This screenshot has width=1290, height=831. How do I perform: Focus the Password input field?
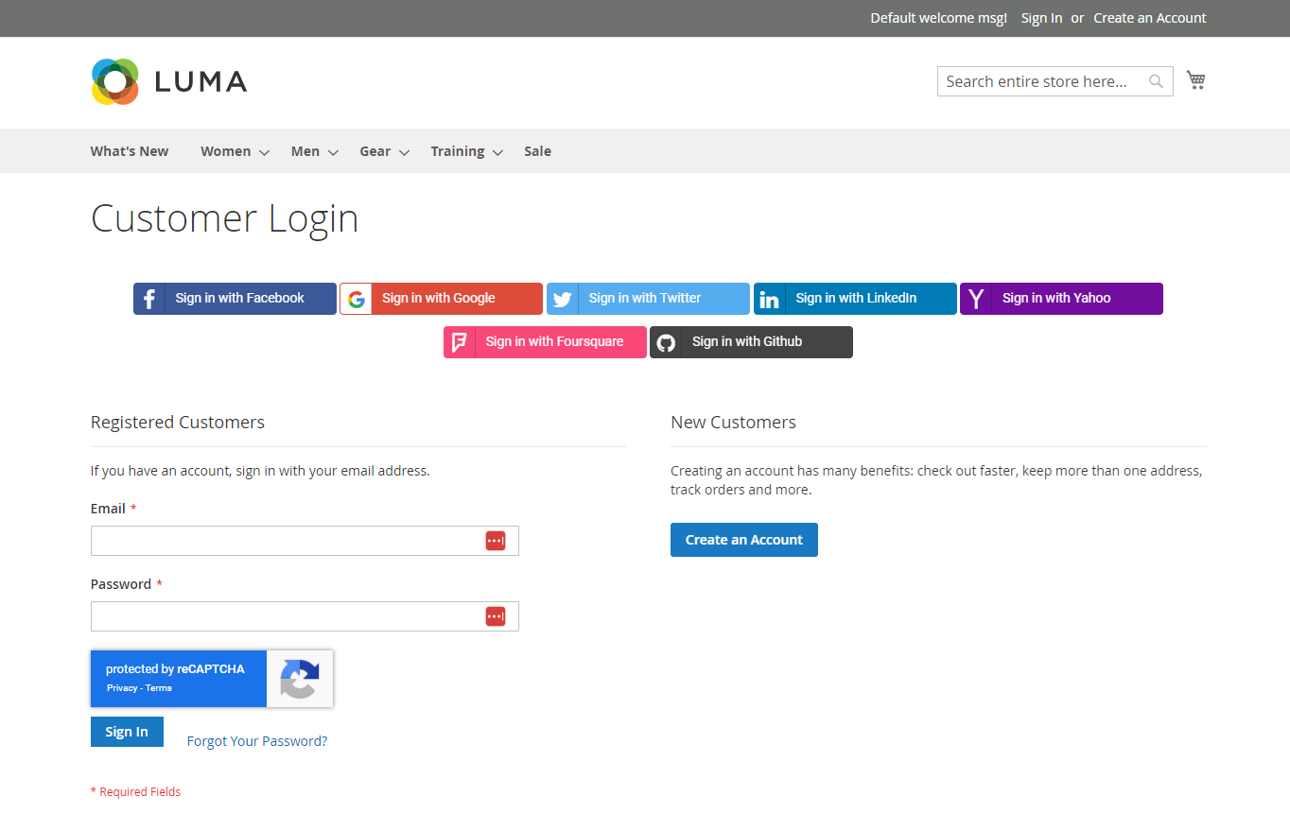click(305, 616)
